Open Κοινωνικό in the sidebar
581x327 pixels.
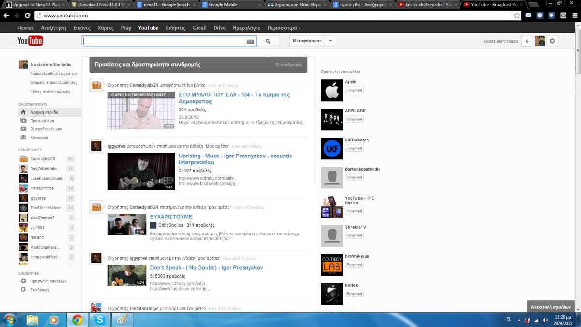coord(39,137)
